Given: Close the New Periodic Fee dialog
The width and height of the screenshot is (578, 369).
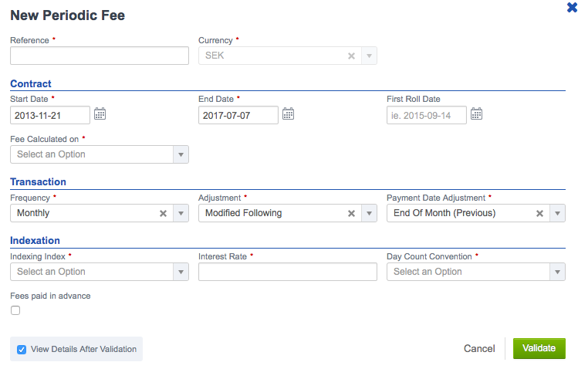Looking at the screenshot, I should 572,7.
